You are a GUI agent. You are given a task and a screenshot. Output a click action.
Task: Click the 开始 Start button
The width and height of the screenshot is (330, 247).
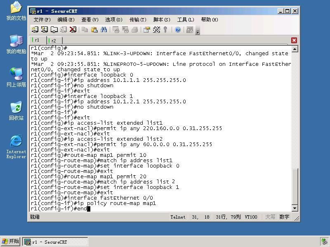point(11,241)
